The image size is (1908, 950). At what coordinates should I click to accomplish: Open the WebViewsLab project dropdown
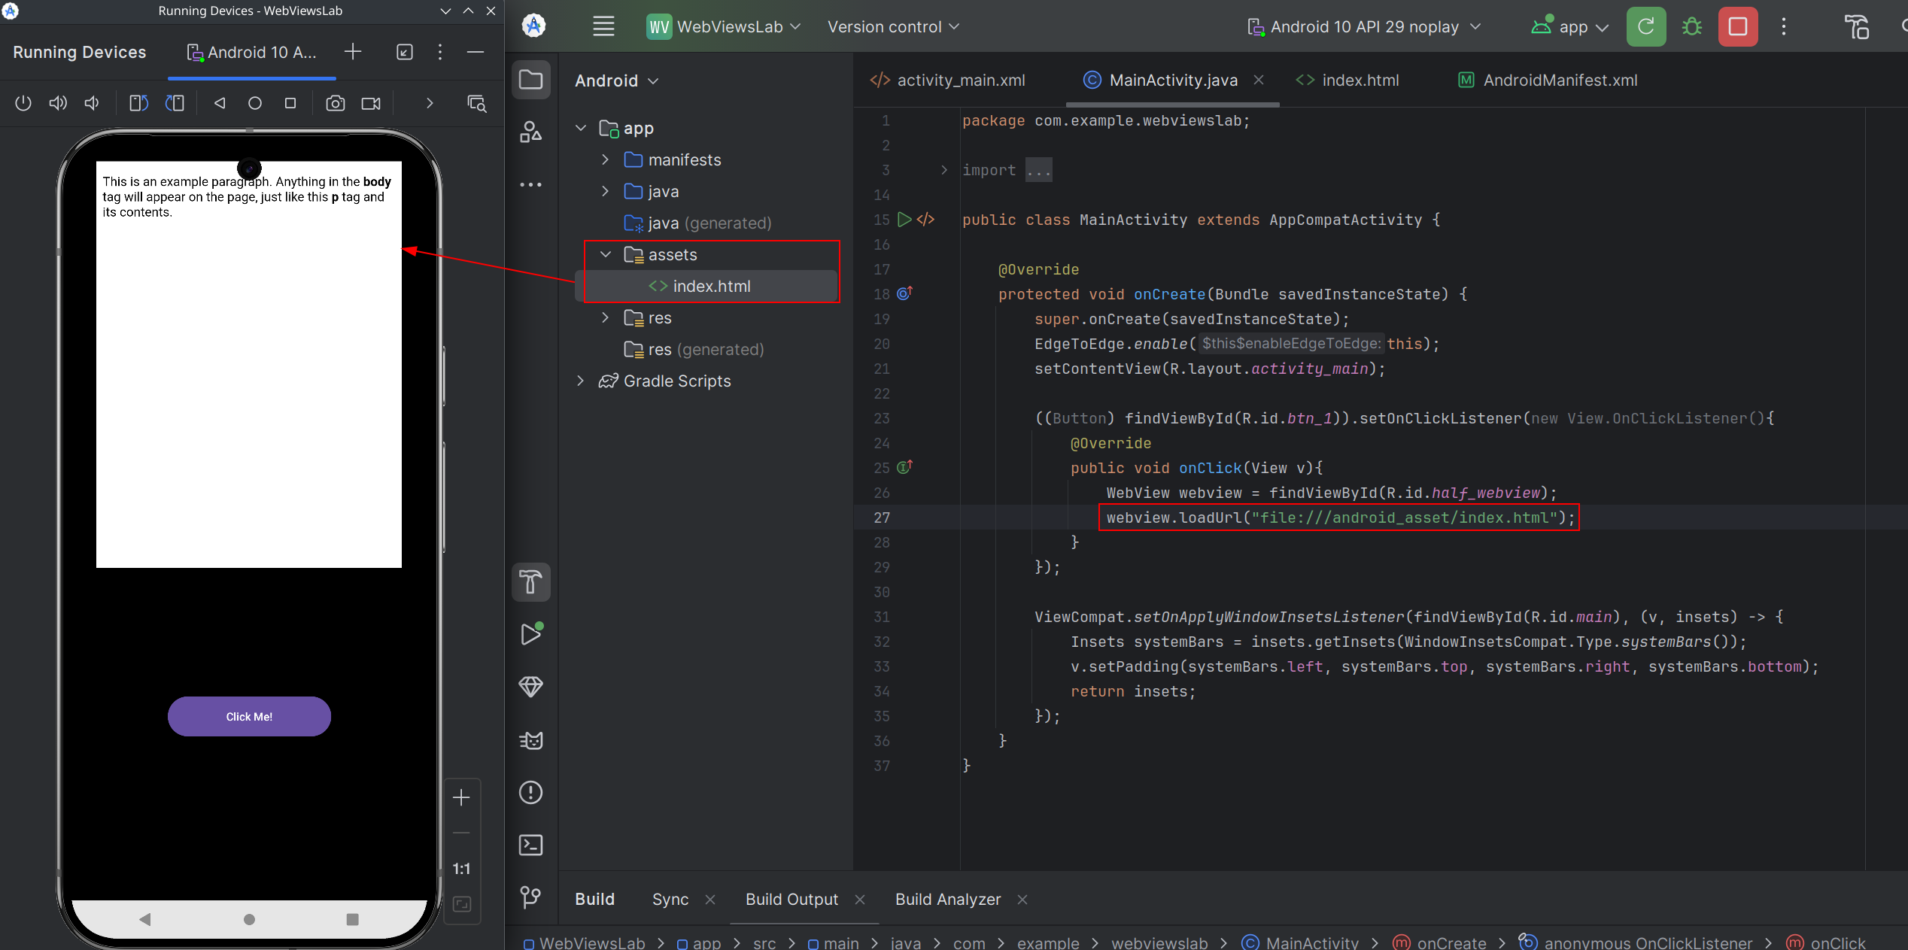tap(724, 26)
